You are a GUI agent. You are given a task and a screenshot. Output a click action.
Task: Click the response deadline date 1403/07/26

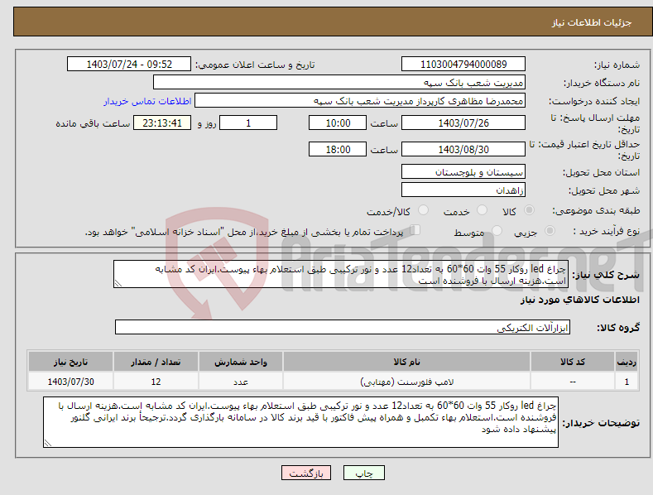coord(463,123)
